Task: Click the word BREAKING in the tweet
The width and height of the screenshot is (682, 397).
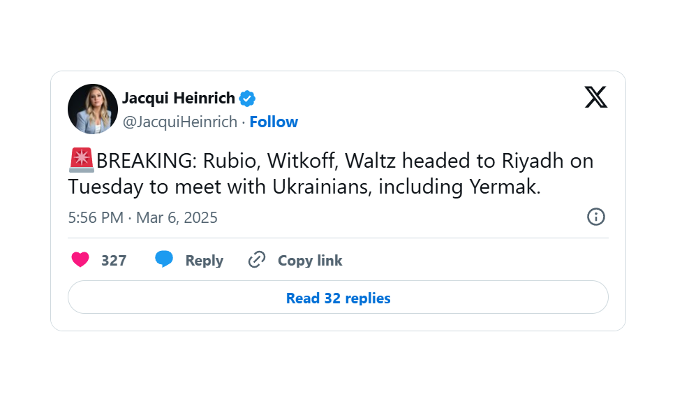Action: [146, 161]
